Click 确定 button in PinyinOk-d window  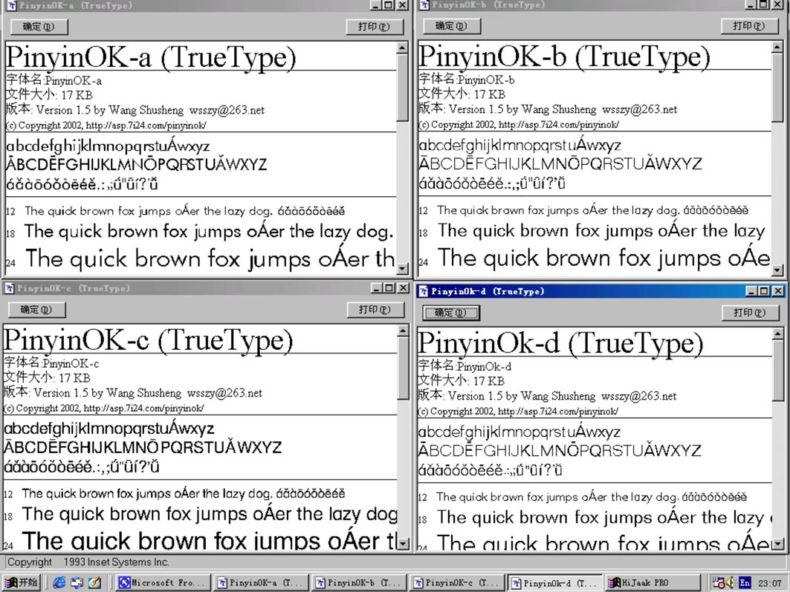(x=451, y=313)
